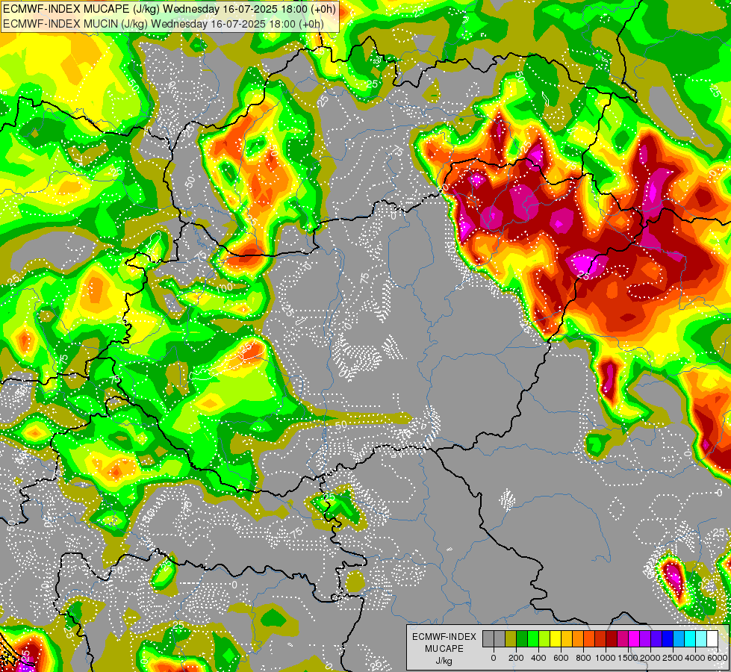Click the legend label "1500"
The width and height of the screenshot is (731, 672).
[628, 658]
